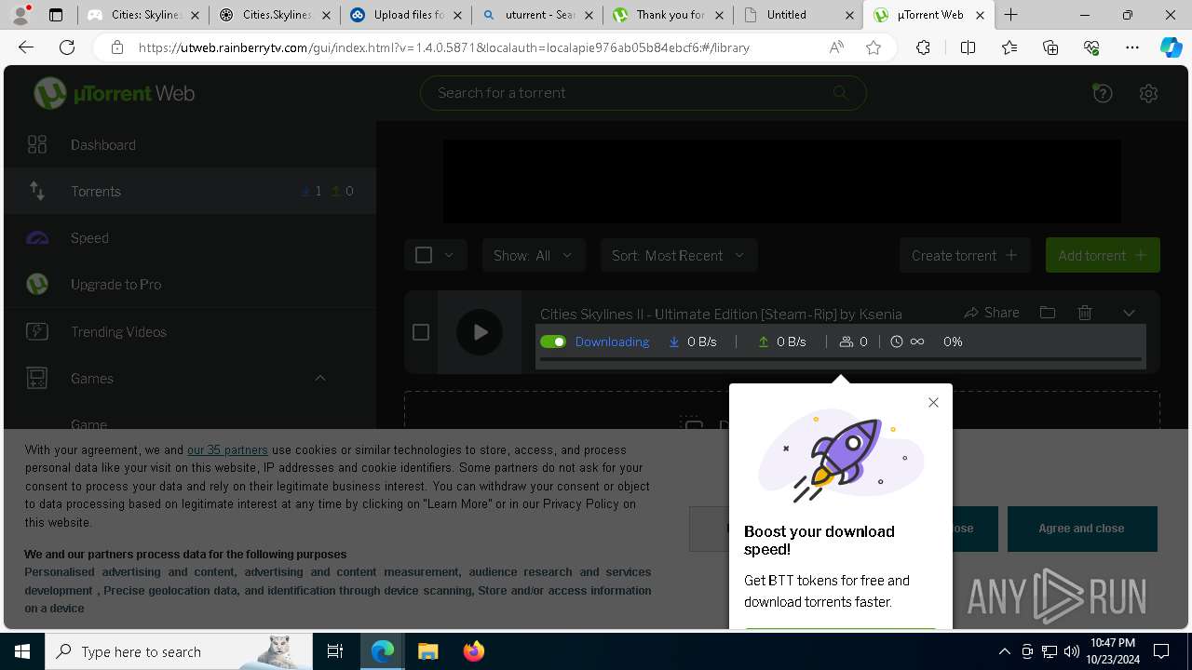
Task: Click the Torrents arrows icon
Action: (x=37, y=191)
